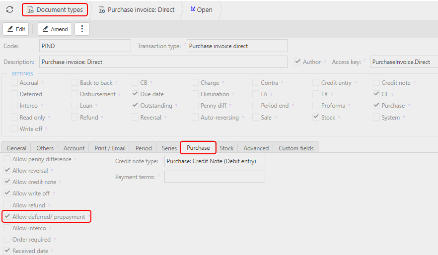438x255 pixels.
Task: Open the Credit note type field
Action: click(215, 161)
